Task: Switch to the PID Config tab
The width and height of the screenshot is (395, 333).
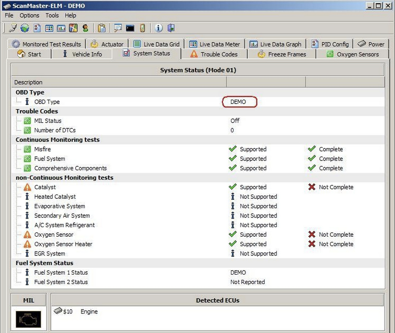Action: (330, 44)
